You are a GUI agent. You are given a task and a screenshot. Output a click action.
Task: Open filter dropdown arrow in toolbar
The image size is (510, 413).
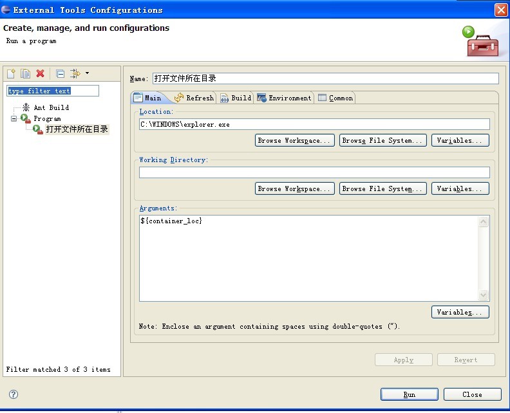pyautogui.click(x=87, y=73)
